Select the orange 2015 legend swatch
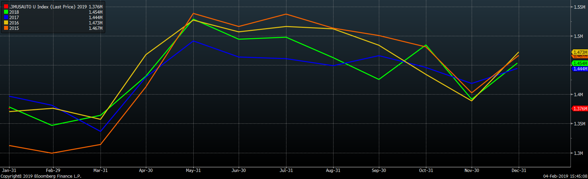588x179 pixels. (x=6, y=28)
